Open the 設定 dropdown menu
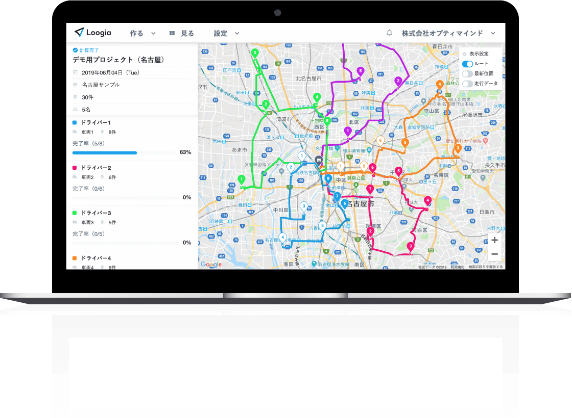 [226, 34]
